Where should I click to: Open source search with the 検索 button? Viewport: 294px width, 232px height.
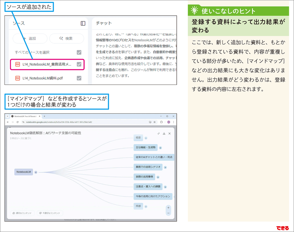click(67, 38)
